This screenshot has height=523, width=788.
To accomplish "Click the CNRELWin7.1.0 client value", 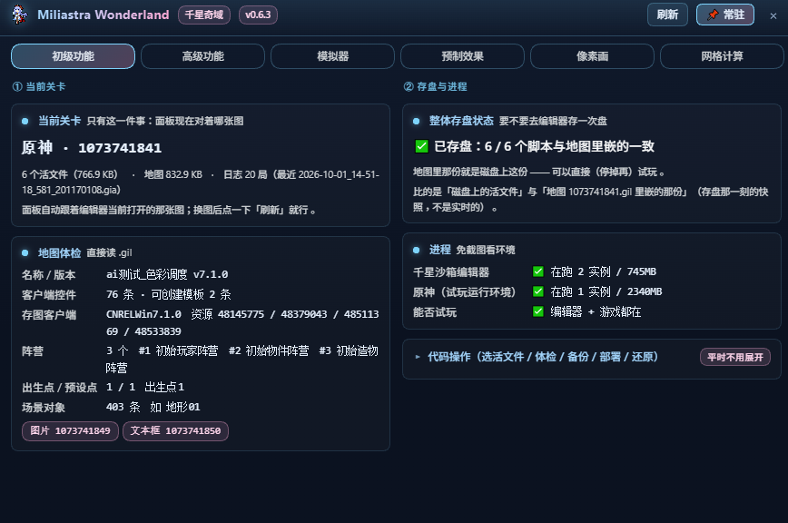I will tap(143, 314).
